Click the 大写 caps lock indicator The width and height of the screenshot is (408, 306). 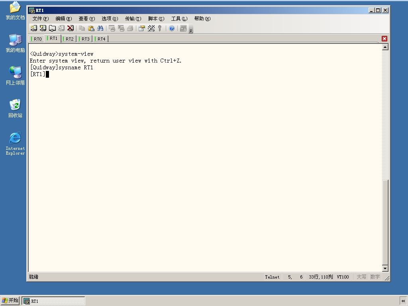point(361,277)
